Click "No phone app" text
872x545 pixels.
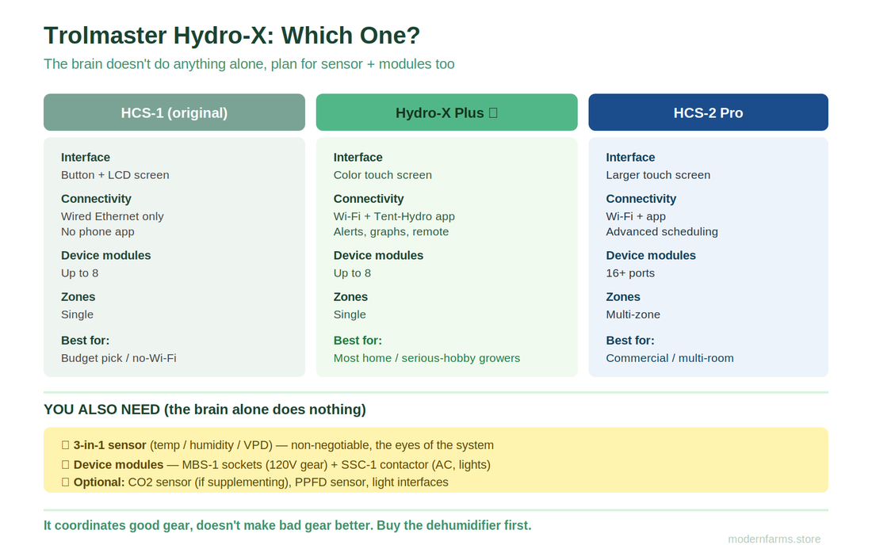click(98, 231)
